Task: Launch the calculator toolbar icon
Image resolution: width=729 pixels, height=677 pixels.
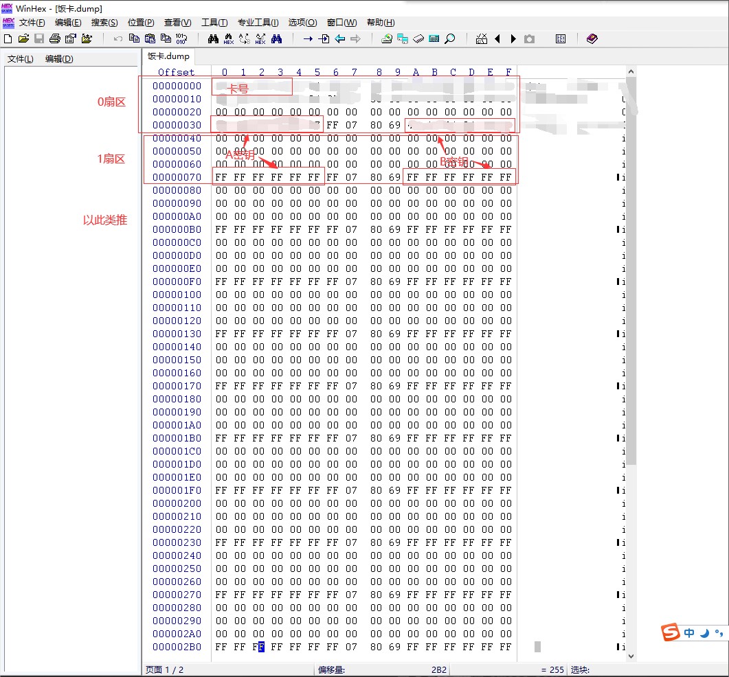Action: (x=434, y=39)
